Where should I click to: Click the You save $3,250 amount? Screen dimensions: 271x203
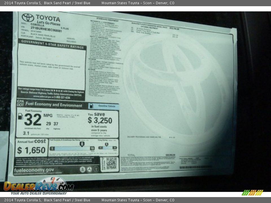[x=100, y=120]
